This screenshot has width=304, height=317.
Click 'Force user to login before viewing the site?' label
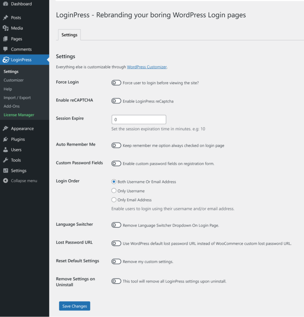[161, 83]
